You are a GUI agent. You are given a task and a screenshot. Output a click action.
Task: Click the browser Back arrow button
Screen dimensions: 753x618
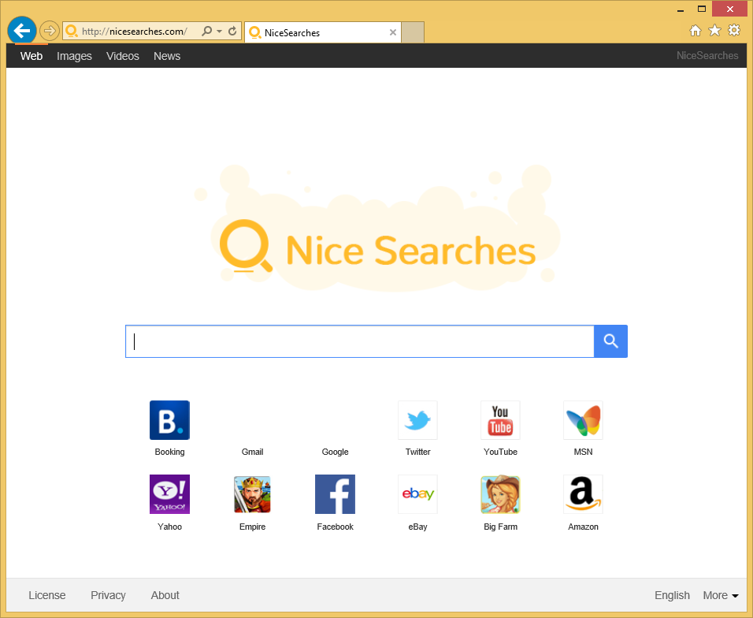(21, 31)
